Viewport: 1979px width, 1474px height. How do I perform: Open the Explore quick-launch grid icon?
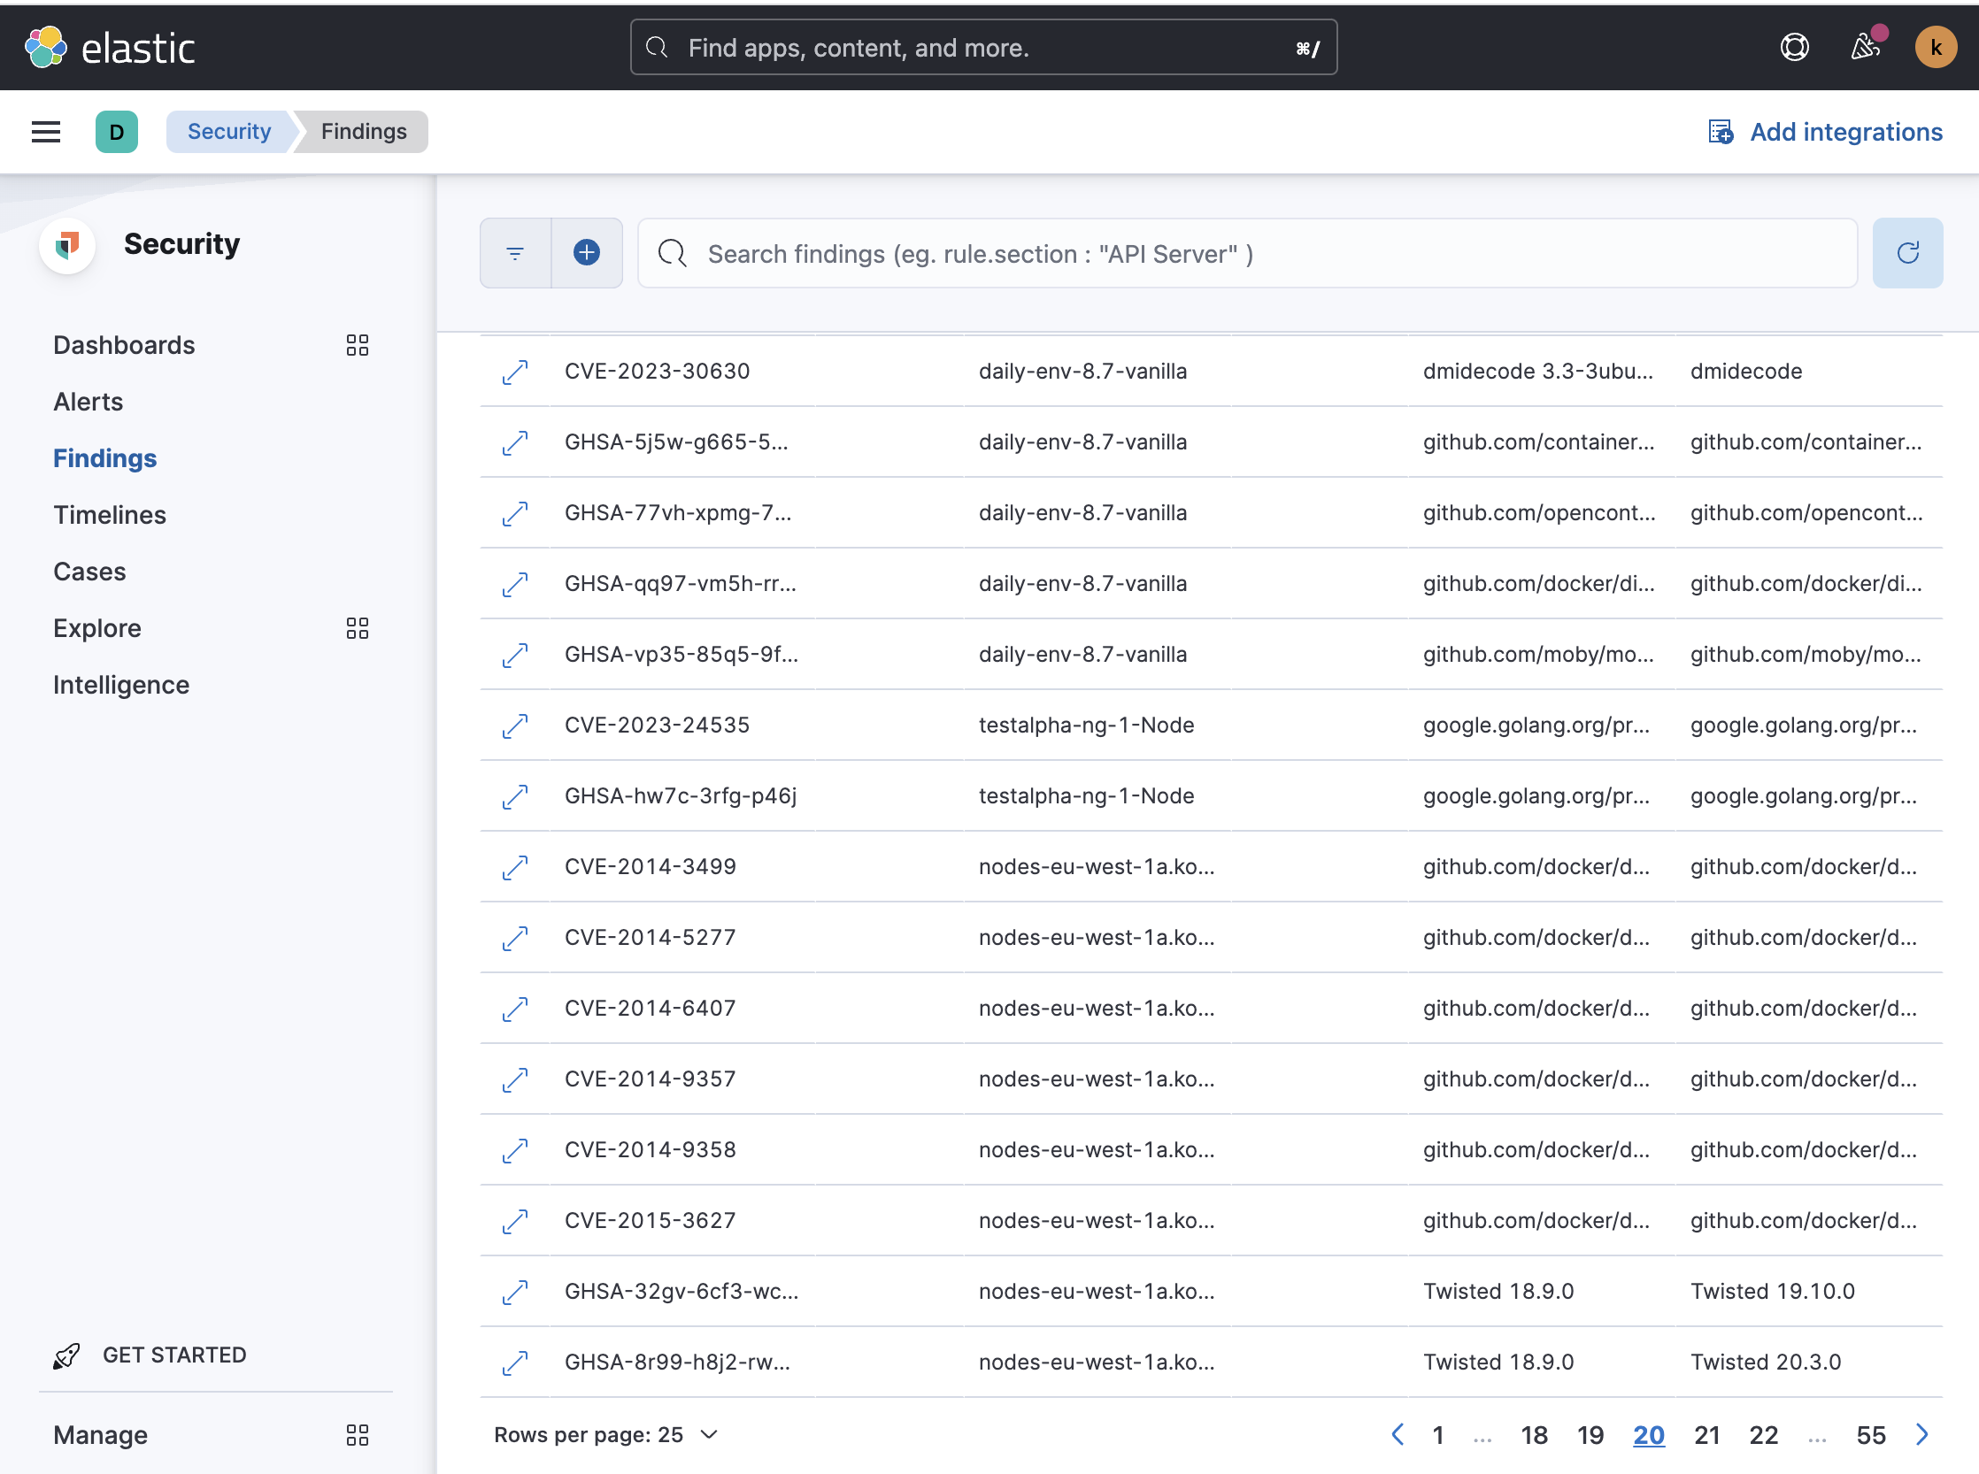click(x=357, y=628)
